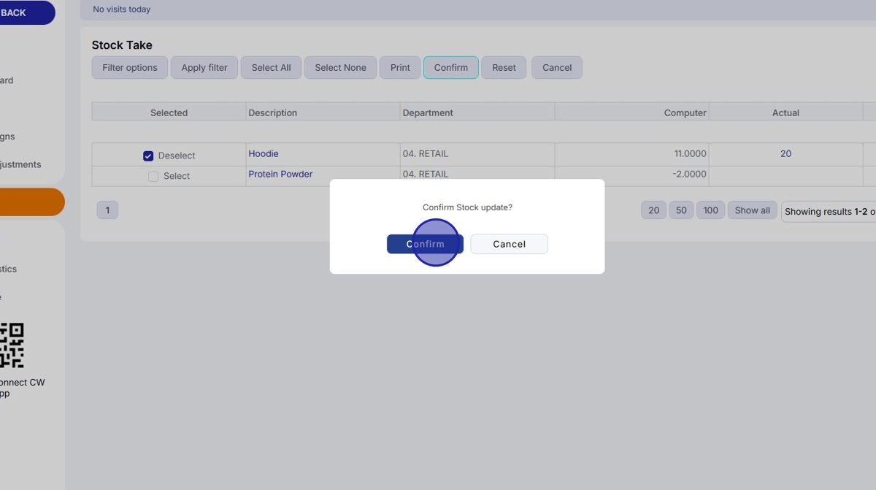
Task: Show 20 results per page
Action: coord(654,210)
